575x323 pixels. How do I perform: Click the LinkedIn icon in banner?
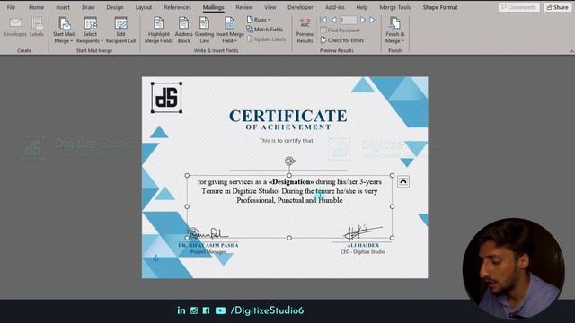pyautogui.click(x=181, y=310)
